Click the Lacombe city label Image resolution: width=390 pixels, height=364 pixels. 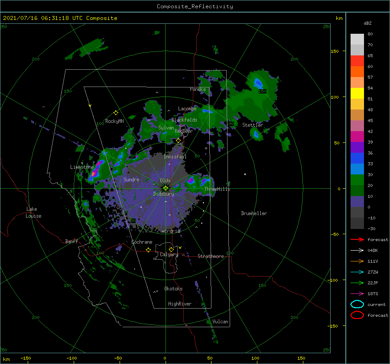click(x=187, y=109)
